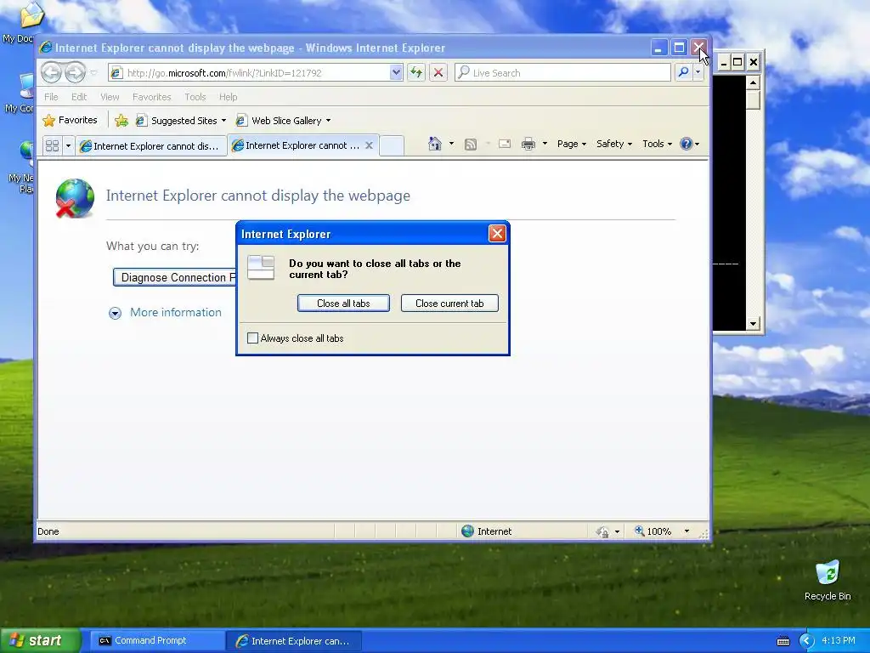Open the search provider dropdown arrow
The image size is (870, 653).
coord(698,72)
